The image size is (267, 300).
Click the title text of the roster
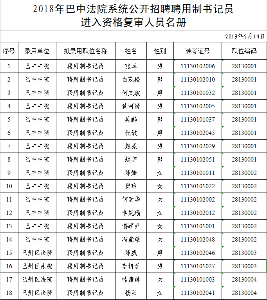point(133,16)
